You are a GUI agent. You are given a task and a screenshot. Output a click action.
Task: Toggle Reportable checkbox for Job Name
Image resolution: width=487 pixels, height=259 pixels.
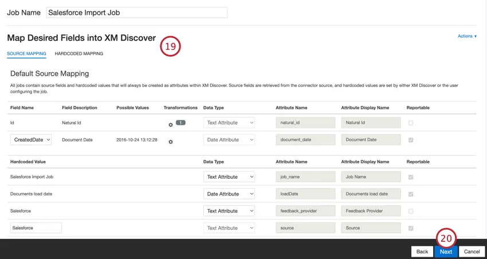coord(410,177)
